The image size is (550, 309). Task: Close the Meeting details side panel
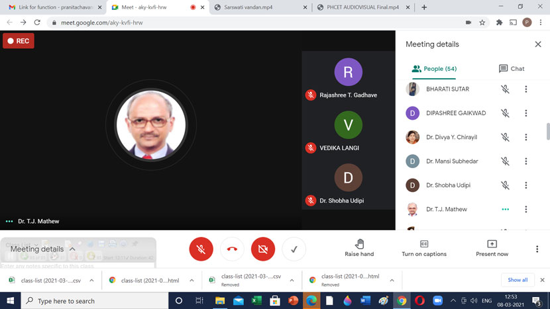(537, 44)
